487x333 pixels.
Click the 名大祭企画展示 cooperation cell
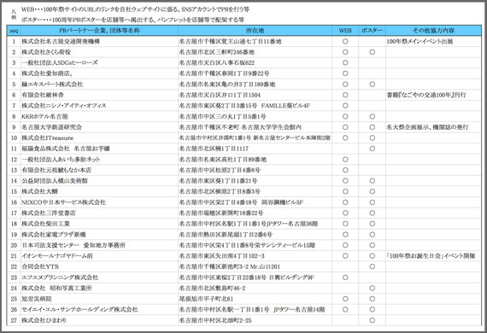(x=433, y=127)
